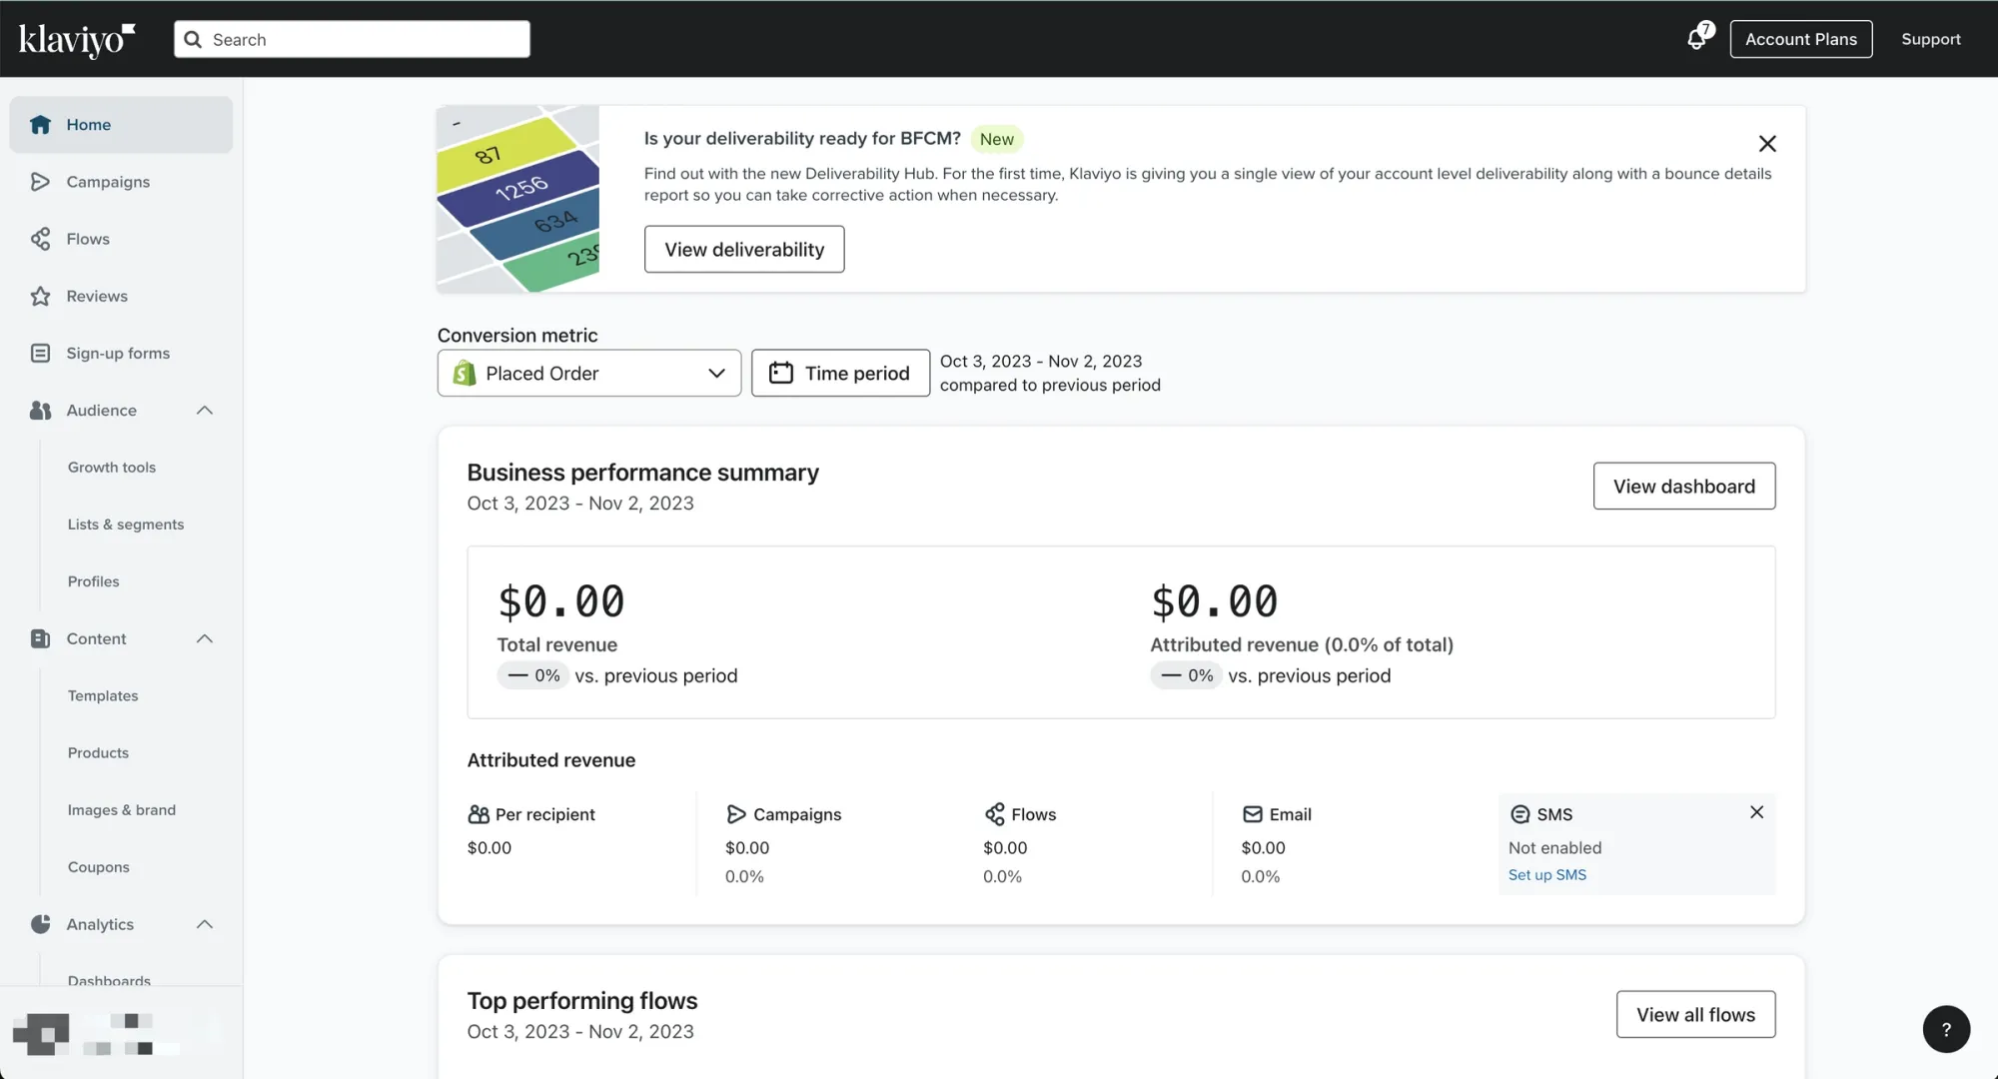Click View all flows button
Screen dimensions: 1998x1079
point(1696,1014)
